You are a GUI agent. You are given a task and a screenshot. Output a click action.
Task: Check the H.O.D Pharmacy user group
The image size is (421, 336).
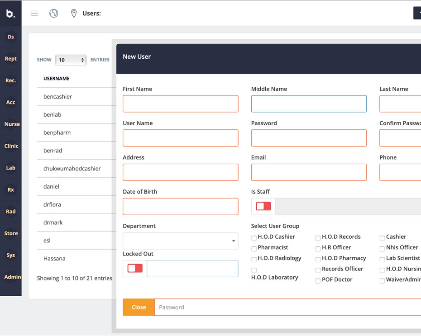tap(318, 259)
